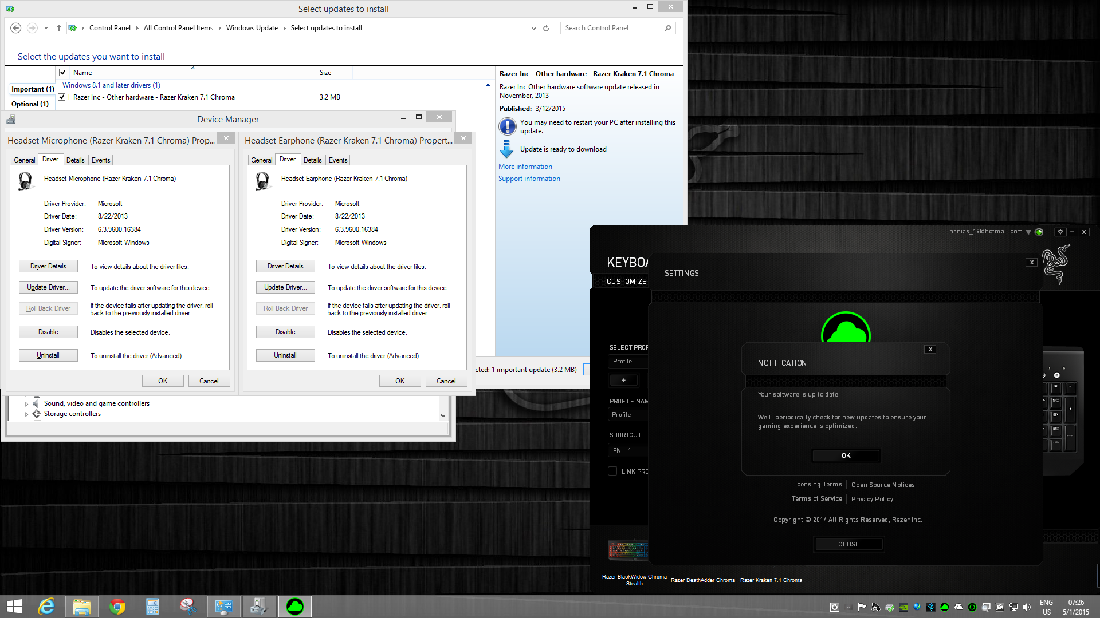Image resolution: width=1100 pixels, height=618 pixels.
Task: Click Safely Remove Hardware tray icon
Action: click(890, 607)
